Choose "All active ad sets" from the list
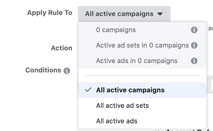The image size is (213, 131). (122, 106)
